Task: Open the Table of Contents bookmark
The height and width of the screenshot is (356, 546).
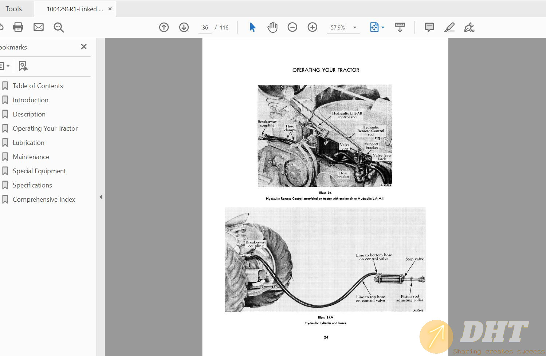Action: click(38, 86)
